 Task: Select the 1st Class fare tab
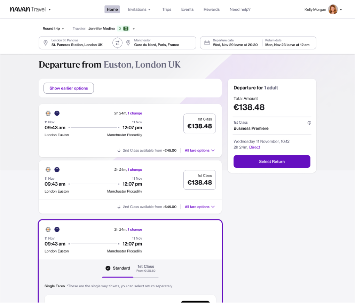(x=146, y=268)
